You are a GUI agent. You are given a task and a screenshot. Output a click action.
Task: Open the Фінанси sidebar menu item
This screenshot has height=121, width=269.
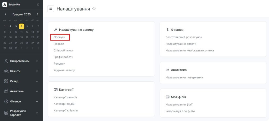15,101
